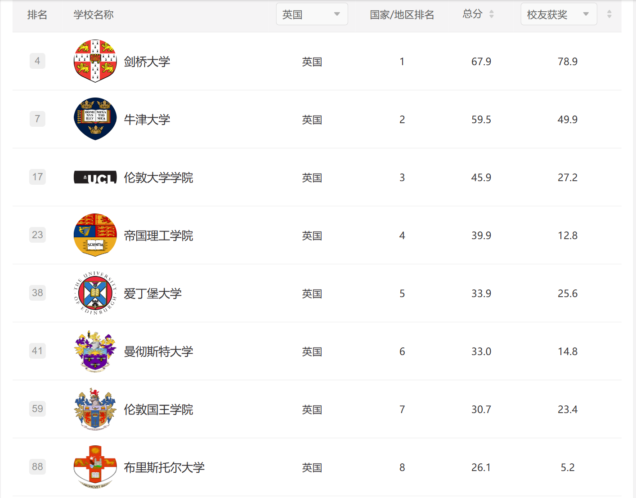Click national rank 5 in Edinburgh row
This screenshot has width=636, height=498.
(x=402, y=293)
